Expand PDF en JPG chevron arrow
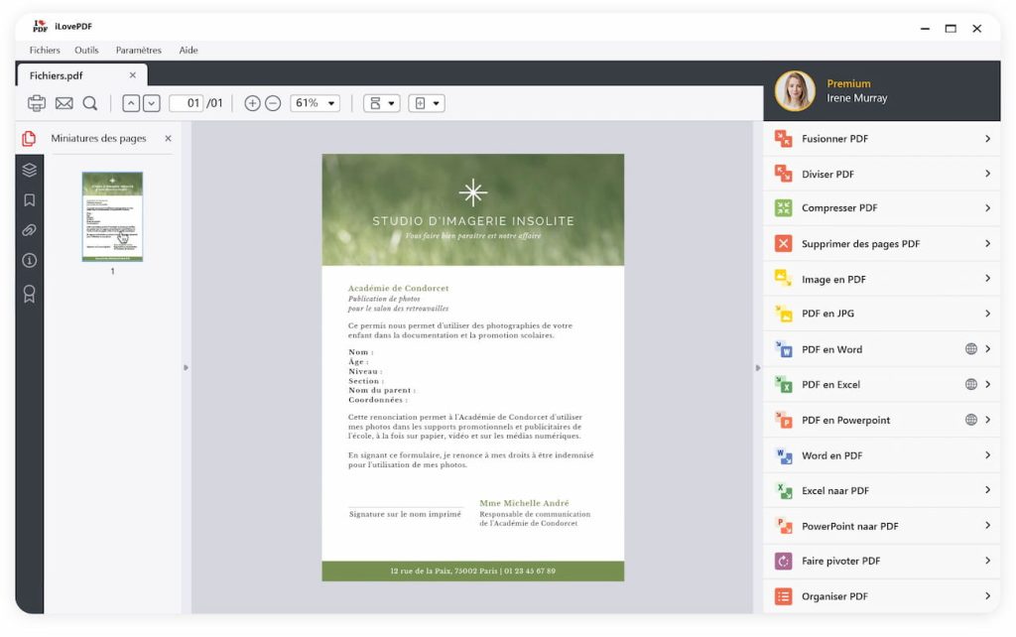1016x637 pixels. 987,314
